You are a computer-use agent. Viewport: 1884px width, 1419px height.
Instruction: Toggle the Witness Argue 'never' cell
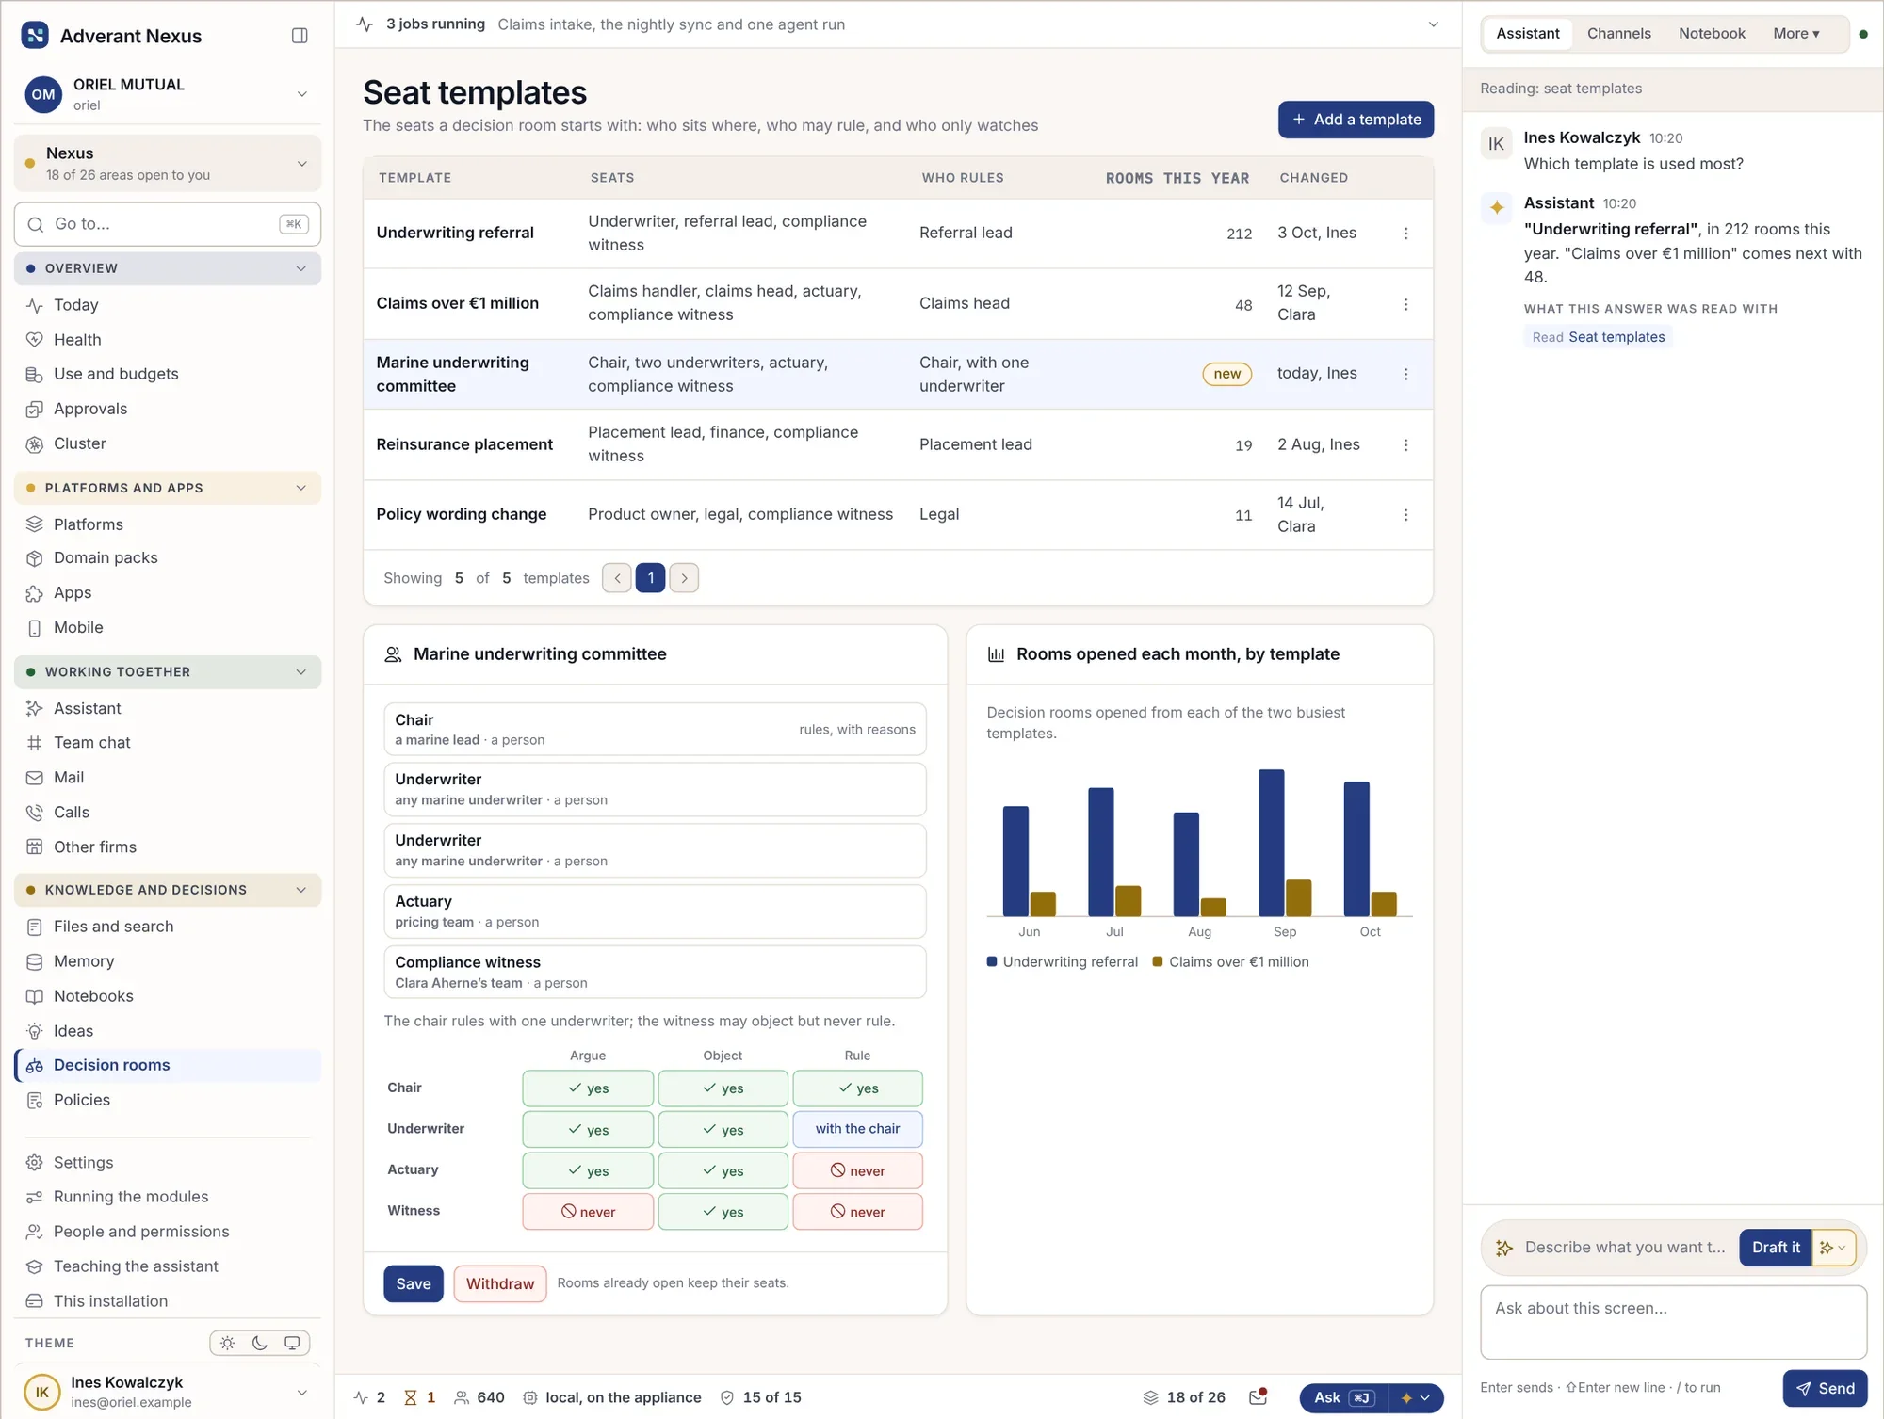coord(588,1212)
